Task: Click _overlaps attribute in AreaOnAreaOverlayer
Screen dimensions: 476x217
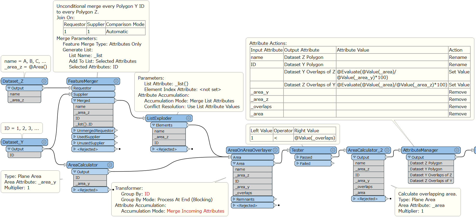Action: [x=253, y=193]
